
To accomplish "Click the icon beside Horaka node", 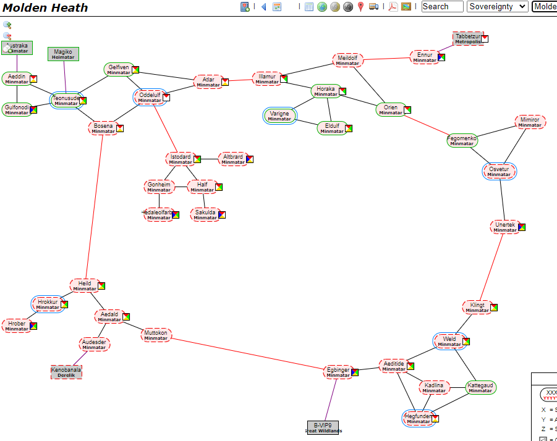I will coord(342,91).
